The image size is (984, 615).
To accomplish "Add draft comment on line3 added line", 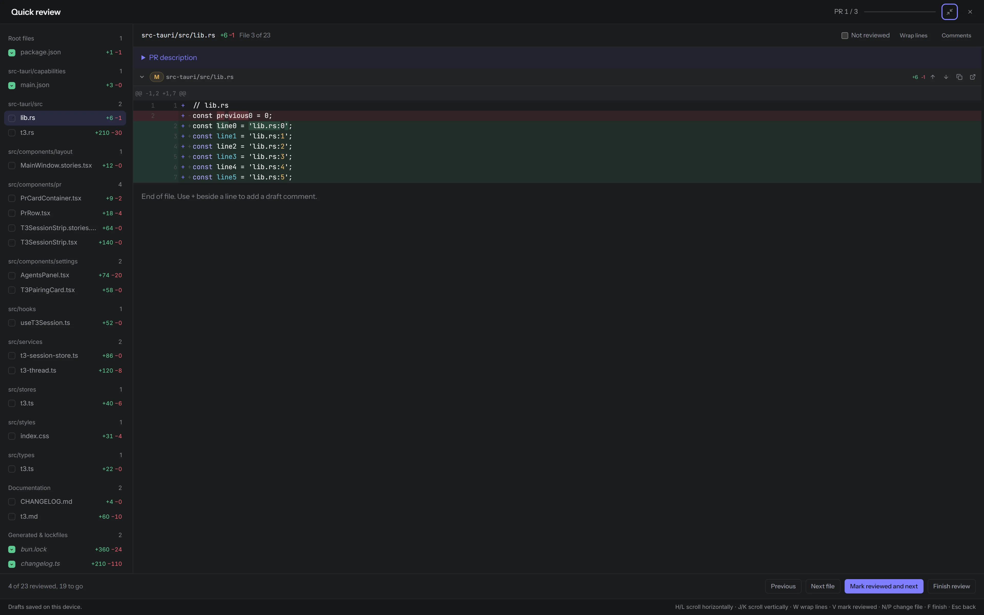I will tap(183, 157).
